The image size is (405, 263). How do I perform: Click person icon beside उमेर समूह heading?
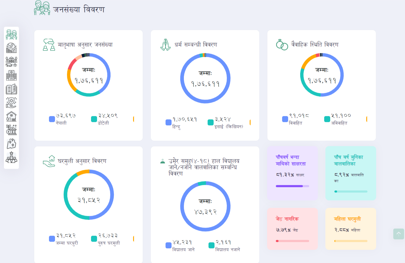163,161
